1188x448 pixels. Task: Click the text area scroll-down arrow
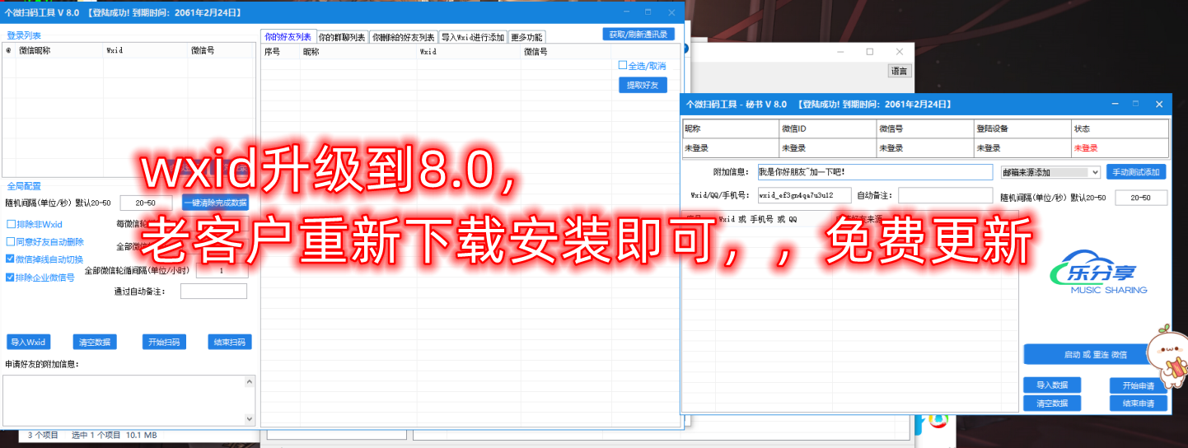pos(250,420)
